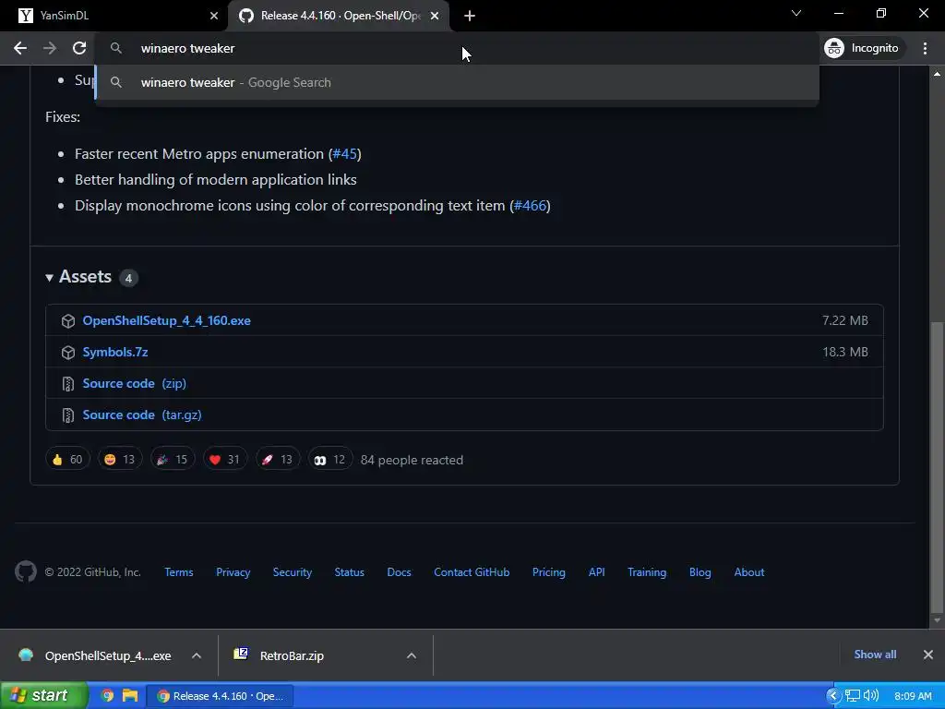Expand hidden tray icons arrow
Image resolution: width=945 pixels, height=709 pixels.
(x=833, y=696)
